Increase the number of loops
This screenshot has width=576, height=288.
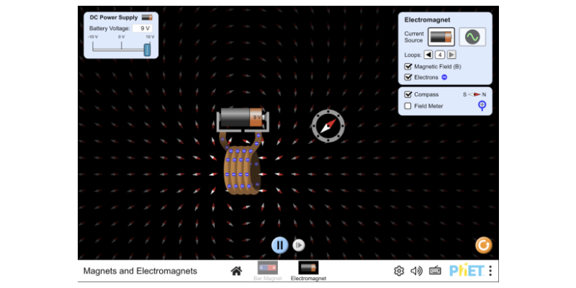point(451,54)
